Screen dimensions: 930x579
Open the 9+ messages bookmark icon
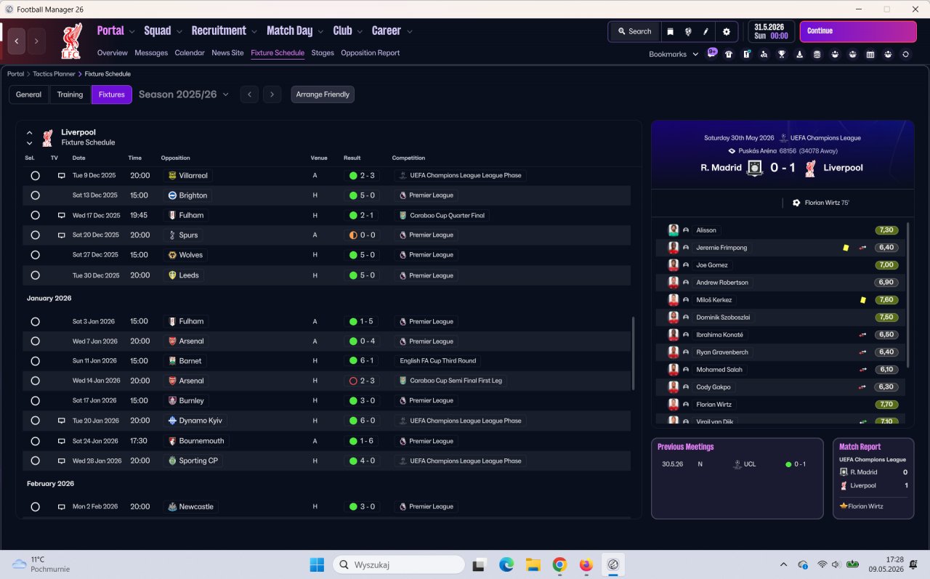(712, 54)
